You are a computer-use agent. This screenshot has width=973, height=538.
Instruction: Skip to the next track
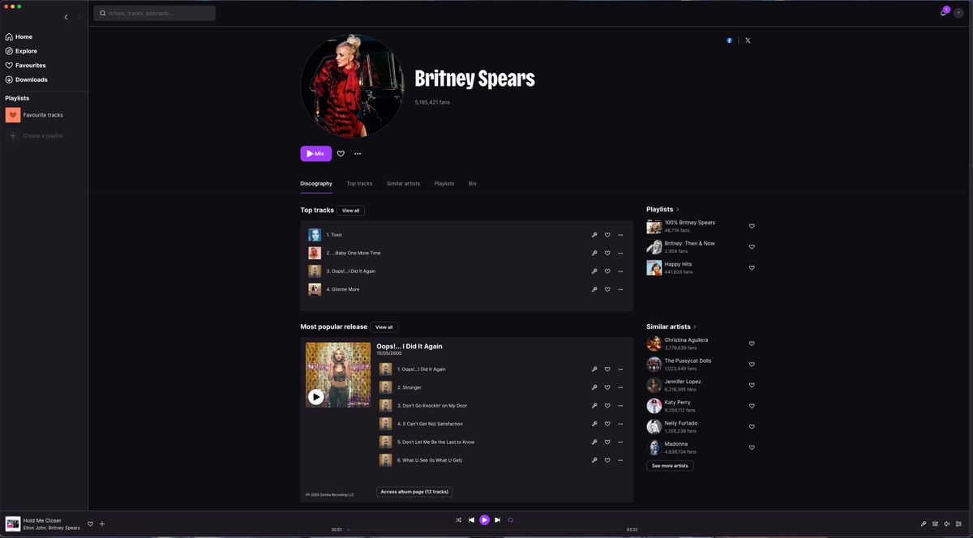[497, 520]
